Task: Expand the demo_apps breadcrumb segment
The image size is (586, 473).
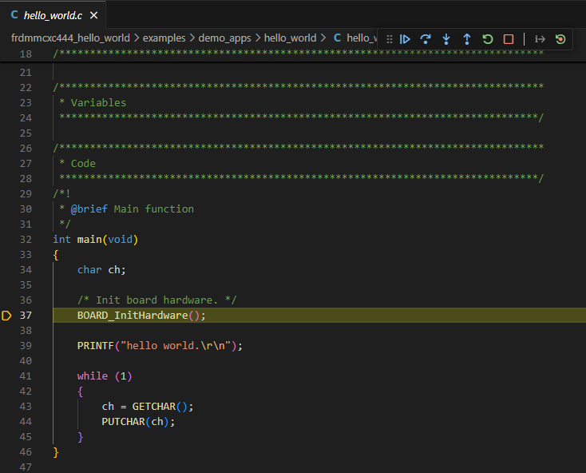Action: [x=224, y=38]
